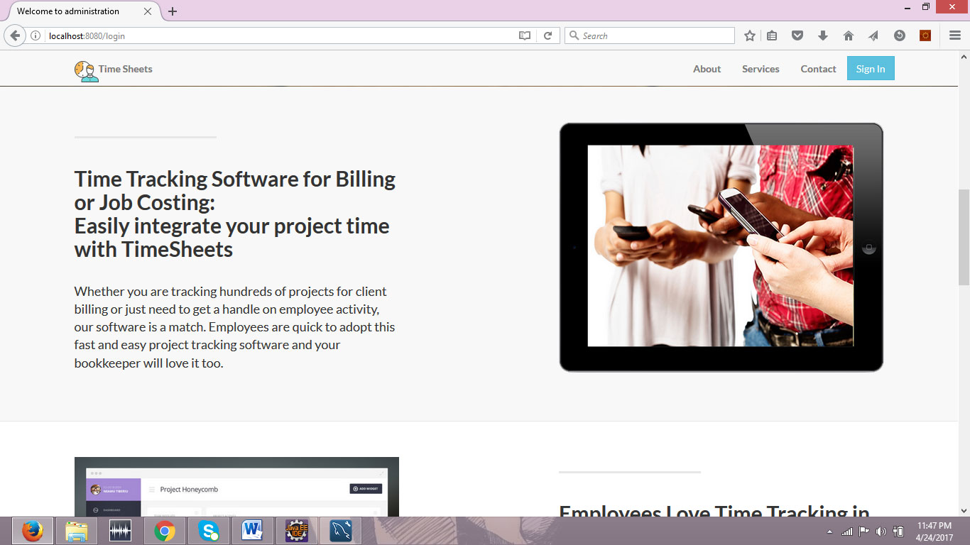Click the Employees Love Time Tracking heading

point(714,511)
